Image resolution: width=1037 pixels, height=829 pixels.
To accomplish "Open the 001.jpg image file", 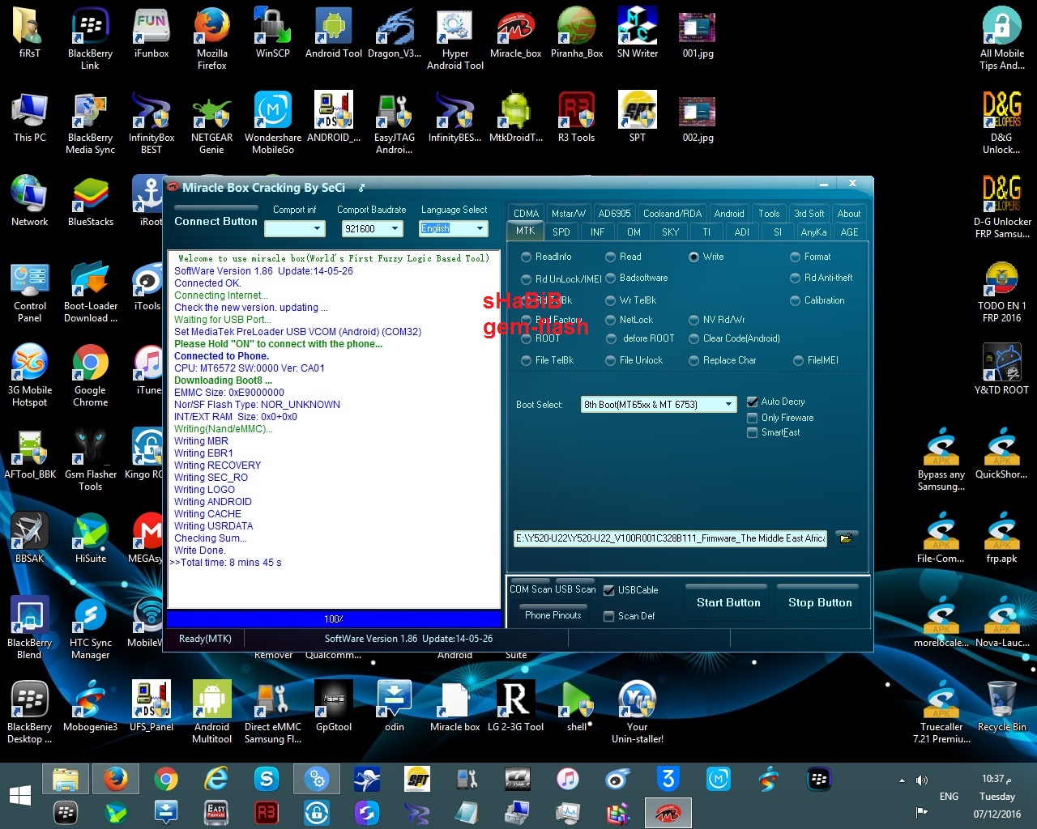I will [x=698, y=34].
